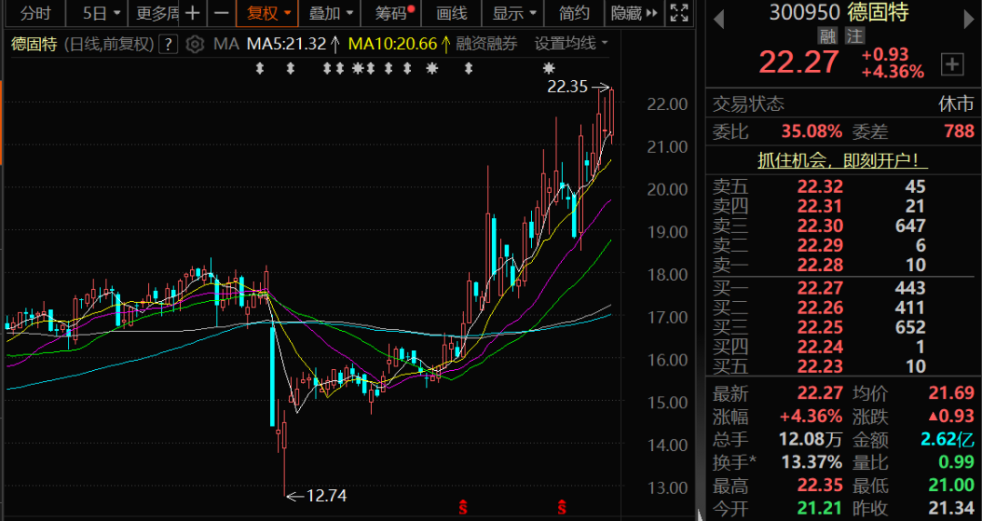Viewport: 982px width, 521px height.
Task: Click the 筹码 chip distribution button
Action: 393,14
